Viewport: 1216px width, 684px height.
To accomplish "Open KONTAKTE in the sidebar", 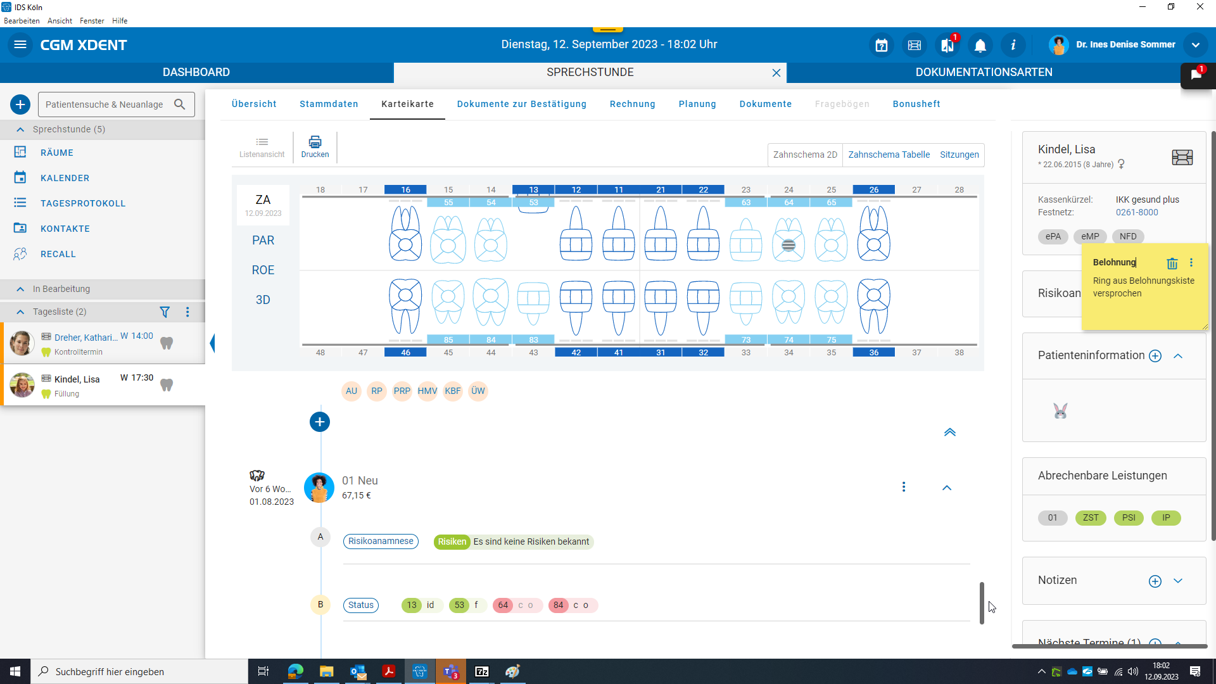I will click(x=65, y=229).
